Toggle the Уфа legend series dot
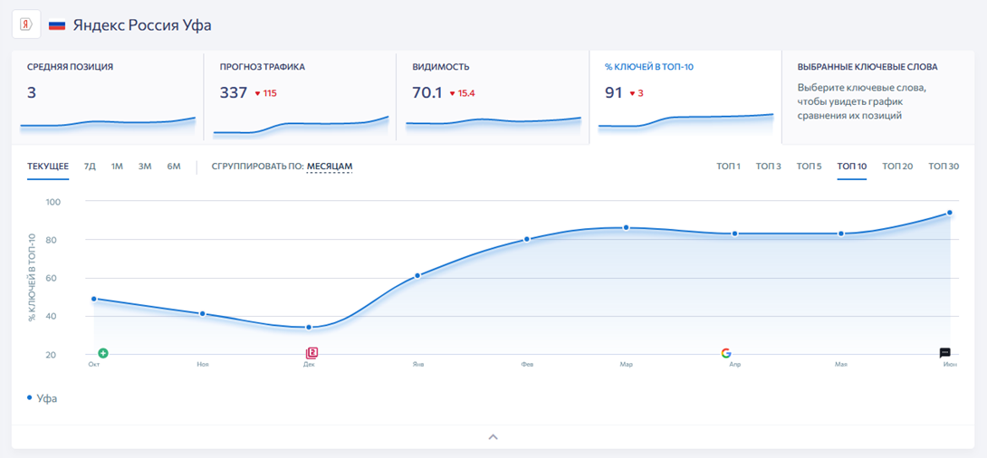This screenshot has width=987, height=458. click(30, 397)
